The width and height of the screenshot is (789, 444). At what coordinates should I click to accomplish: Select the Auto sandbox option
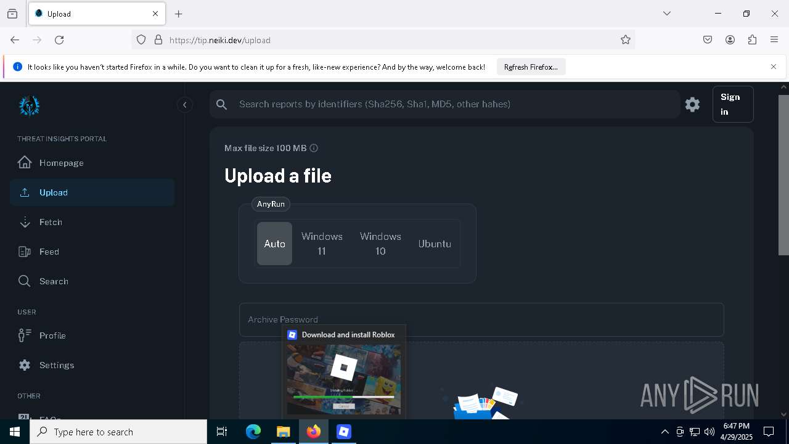coord(274,244)
